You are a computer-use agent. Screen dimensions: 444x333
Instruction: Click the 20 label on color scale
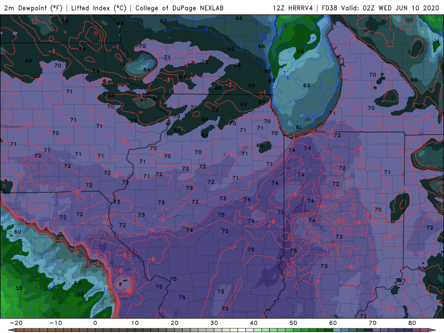point(174,323)
